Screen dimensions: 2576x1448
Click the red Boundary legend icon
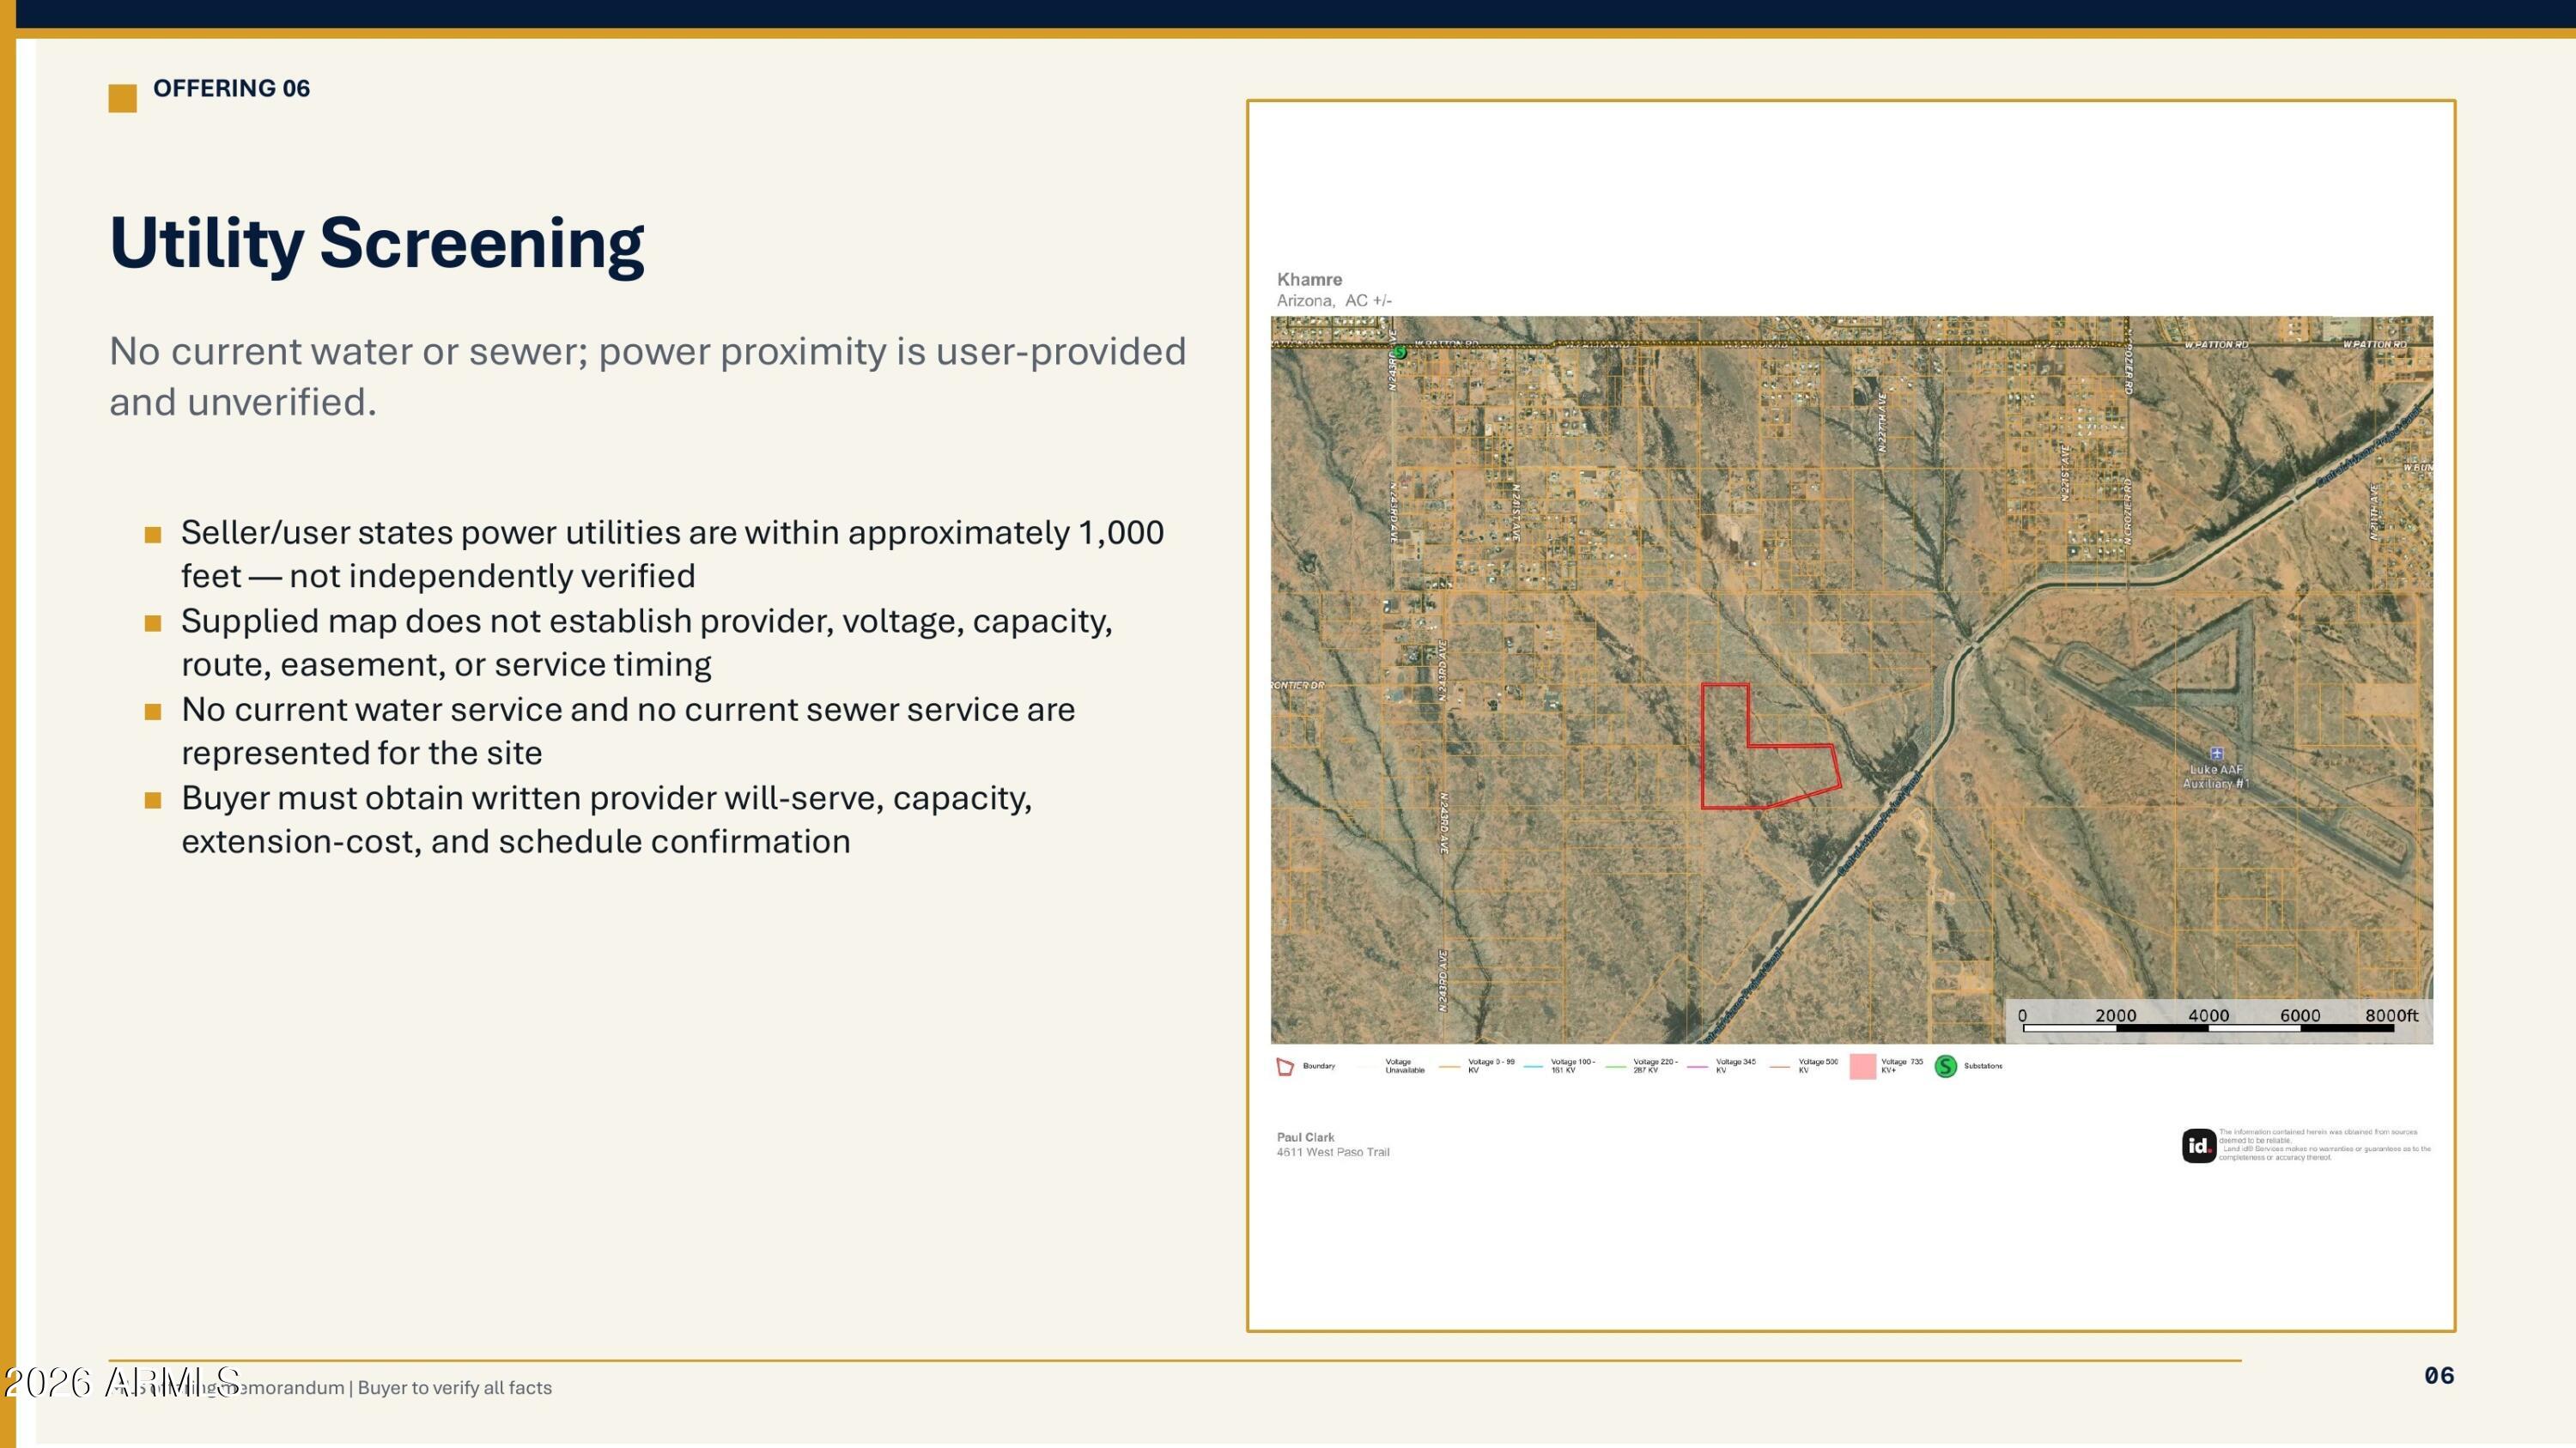click(x=1285, y=1066)
